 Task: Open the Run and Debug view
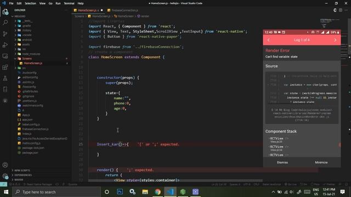point(5,45)
